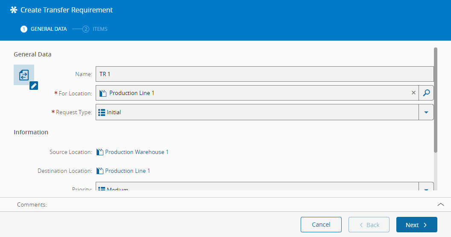Click the magnifier search icon for For Location

point(426,93)
